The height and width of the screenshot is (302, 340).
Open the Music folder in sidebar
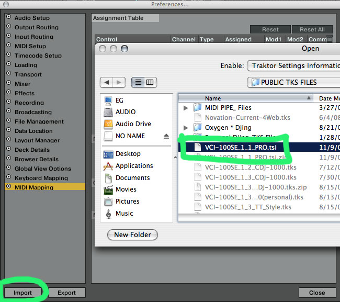coord(124,214)
